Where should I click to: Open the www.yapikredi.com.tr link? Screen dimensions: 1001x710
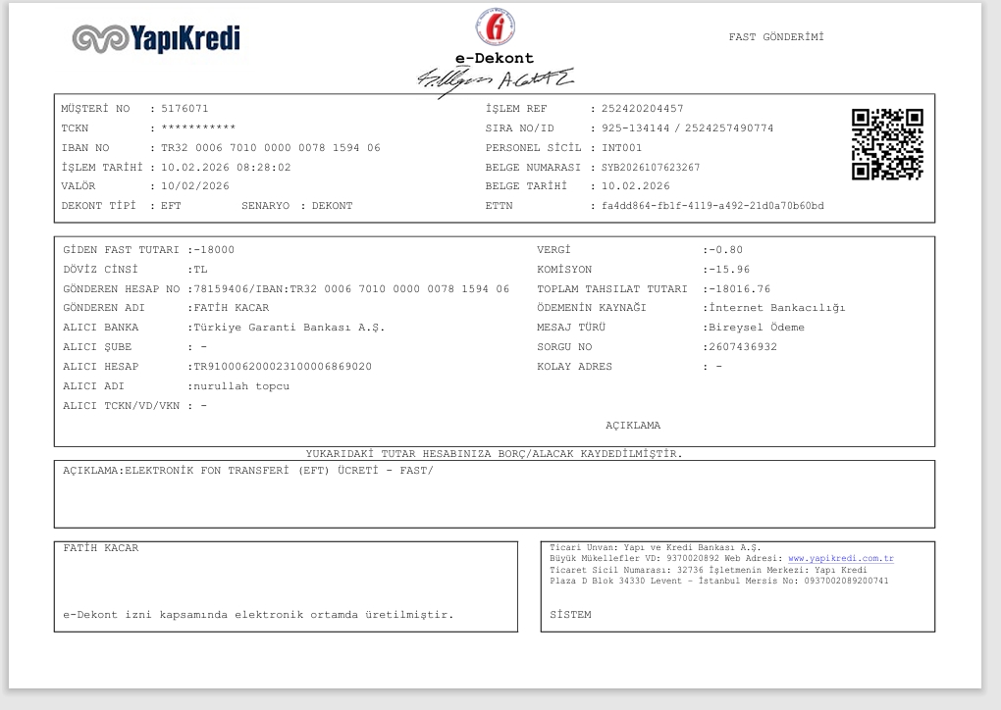[x=841, y=558]
